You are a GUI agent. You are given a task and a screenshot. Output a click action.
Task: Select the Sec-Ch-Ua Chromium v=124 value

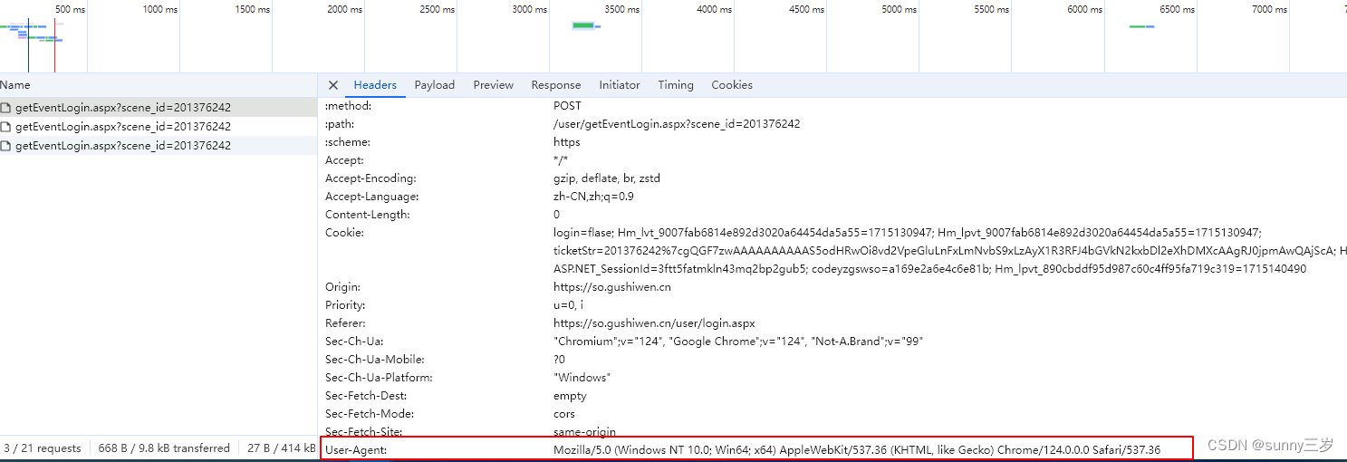click(x=738, y=342)
